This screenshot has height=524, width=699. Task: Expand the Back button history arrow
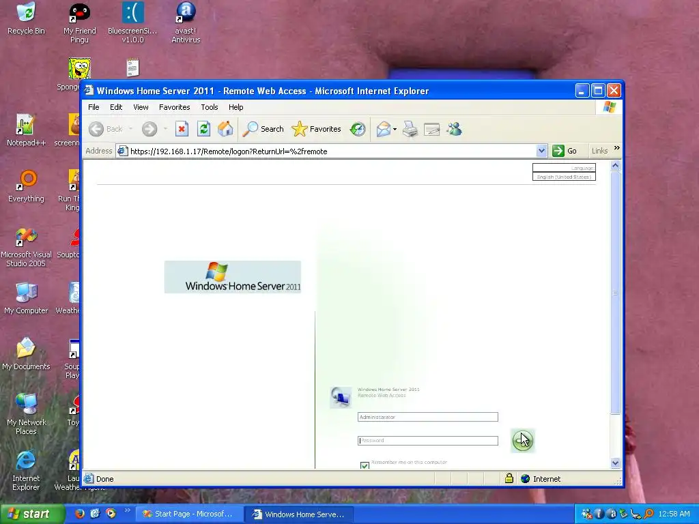pyautogui.click(x=130, y=129)
